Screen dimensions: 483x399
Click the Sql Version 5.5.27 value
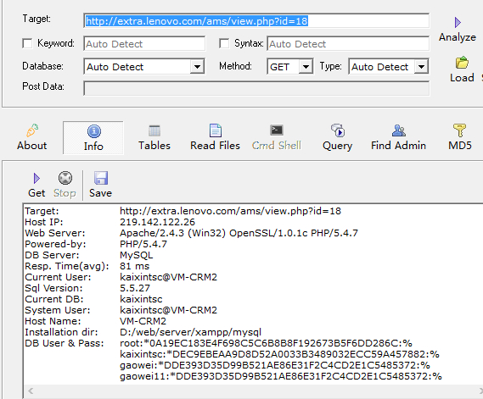(x=135, y=288)
